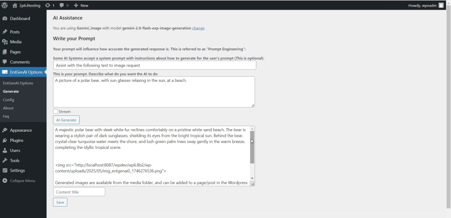Click the WordPress logo icon
The image size is (451, 218).
point(4,5)
